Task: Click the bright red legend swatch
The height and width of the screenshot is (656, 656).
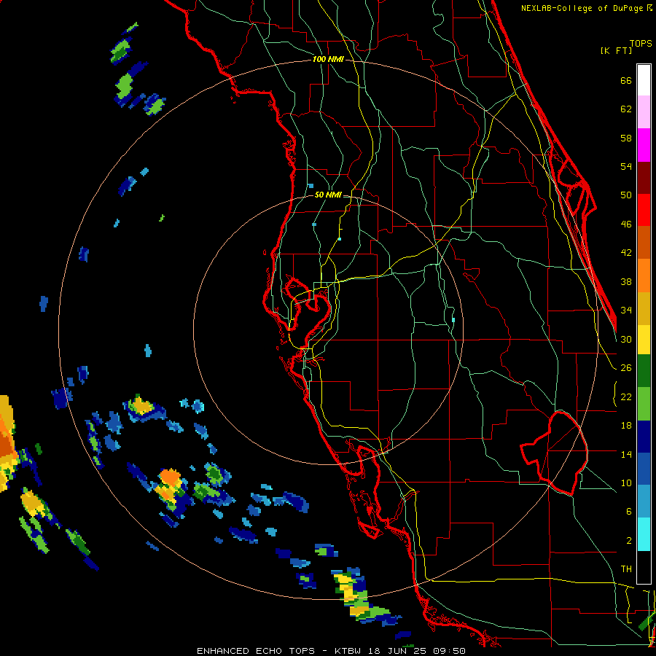Action: click(x=644, y=210)
